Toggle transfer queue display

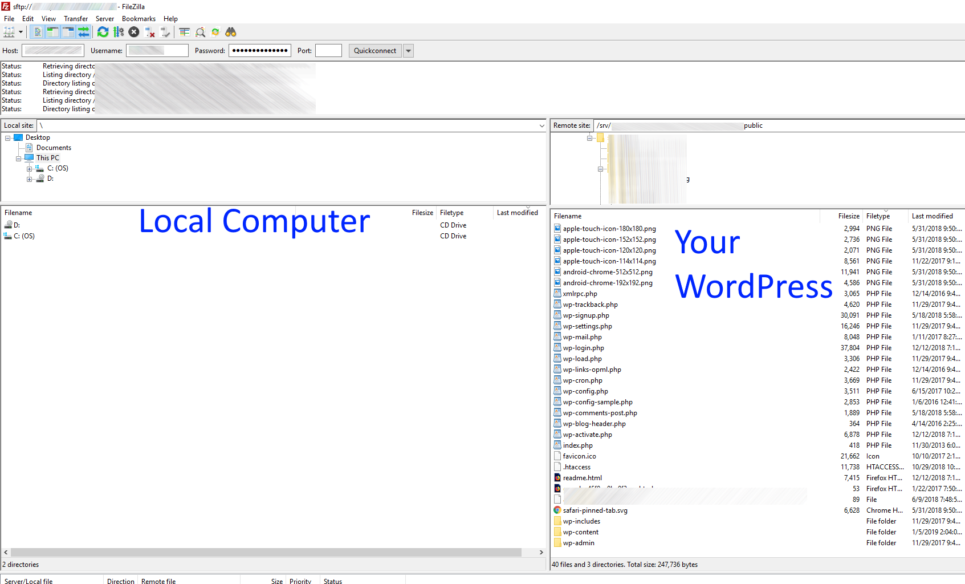coord(83,32)
